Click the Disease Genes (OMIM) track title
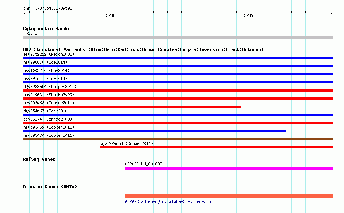Screen dimensions: 344x213 (x=50, y=187)
